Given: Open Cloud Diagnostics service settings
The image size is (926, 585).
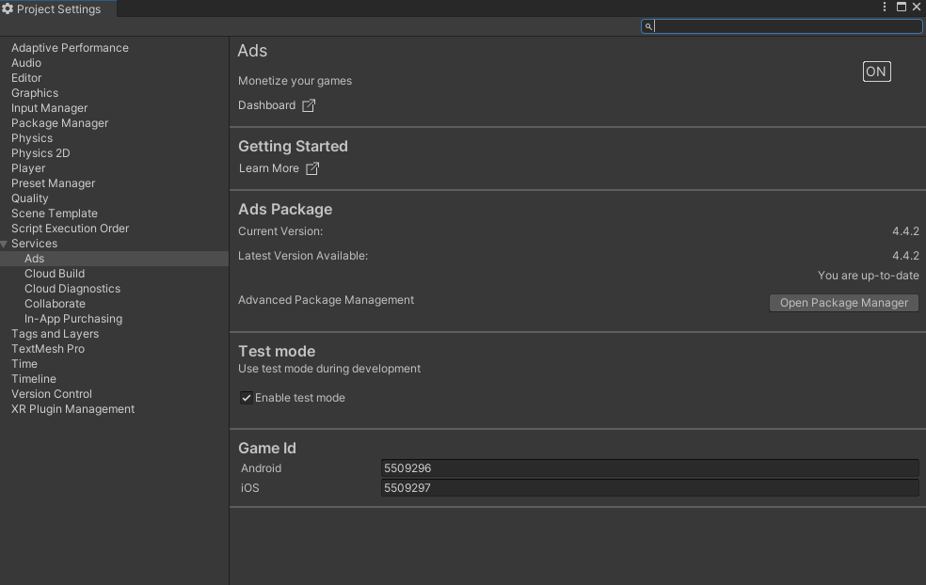Looking at the screenshot, I should point(72,289).
